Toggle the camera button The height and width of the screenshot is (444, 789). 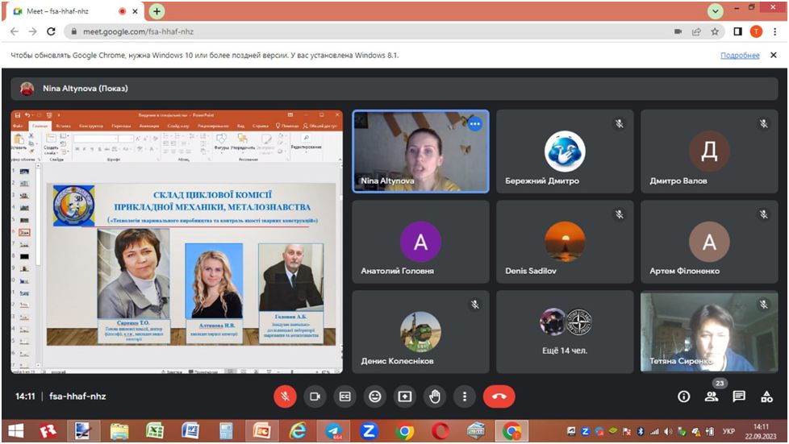point(315,396)
